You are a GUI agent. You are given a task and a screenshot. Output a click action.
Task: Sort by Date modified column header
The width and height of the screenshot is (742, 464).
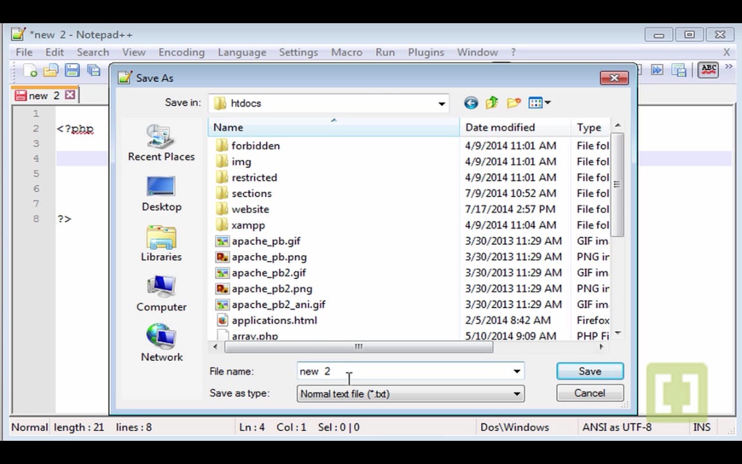515,128
